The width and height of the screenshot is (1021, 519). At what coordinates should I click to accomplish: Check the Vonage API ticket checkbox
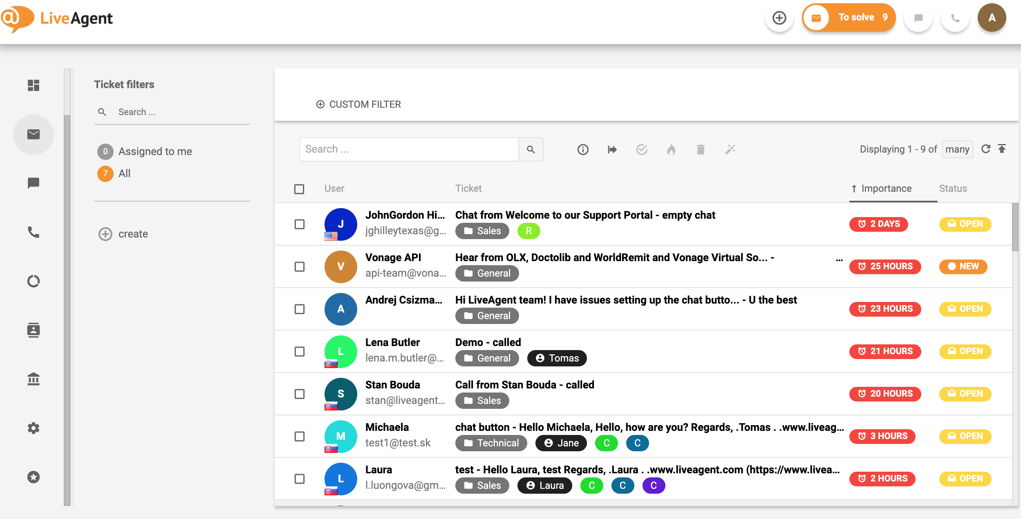[x=300, y=266]
